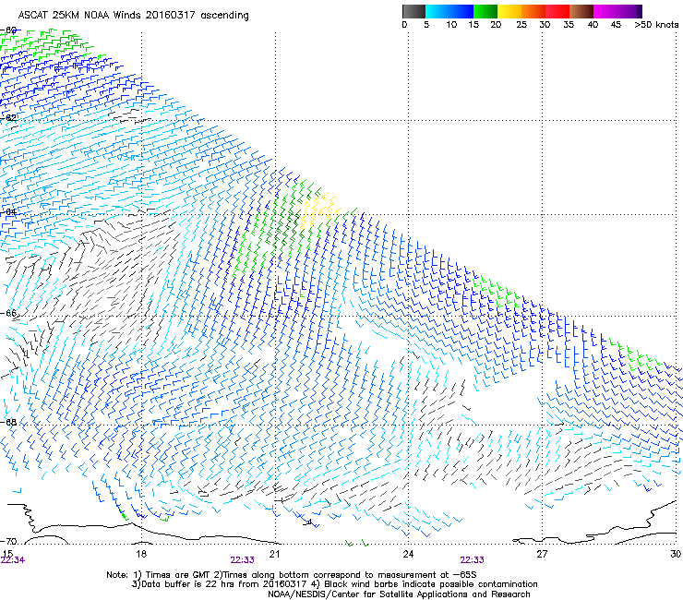Click the latitude label '-68'
The width and height of the screenshot is (683, 600).
[8, 422]
